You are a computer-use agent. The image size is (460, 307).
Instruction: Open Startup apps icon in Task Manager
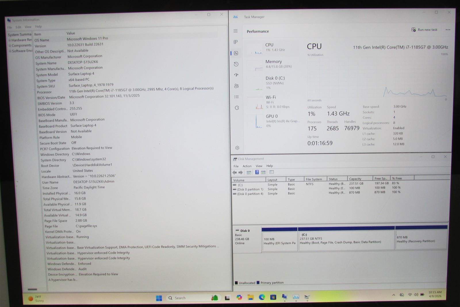click(236, 75)
